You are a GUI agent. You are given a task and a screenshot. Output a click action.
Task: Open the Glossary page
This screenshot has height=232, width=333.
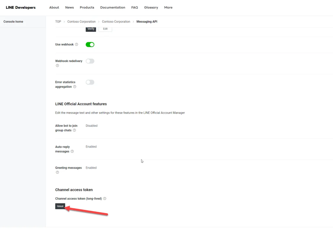pos(151,7)
